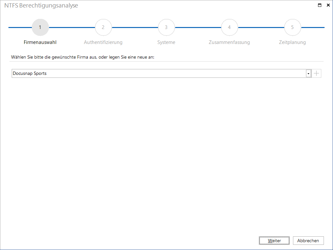Select the step 3 circle indicator

tap(166, 27)
